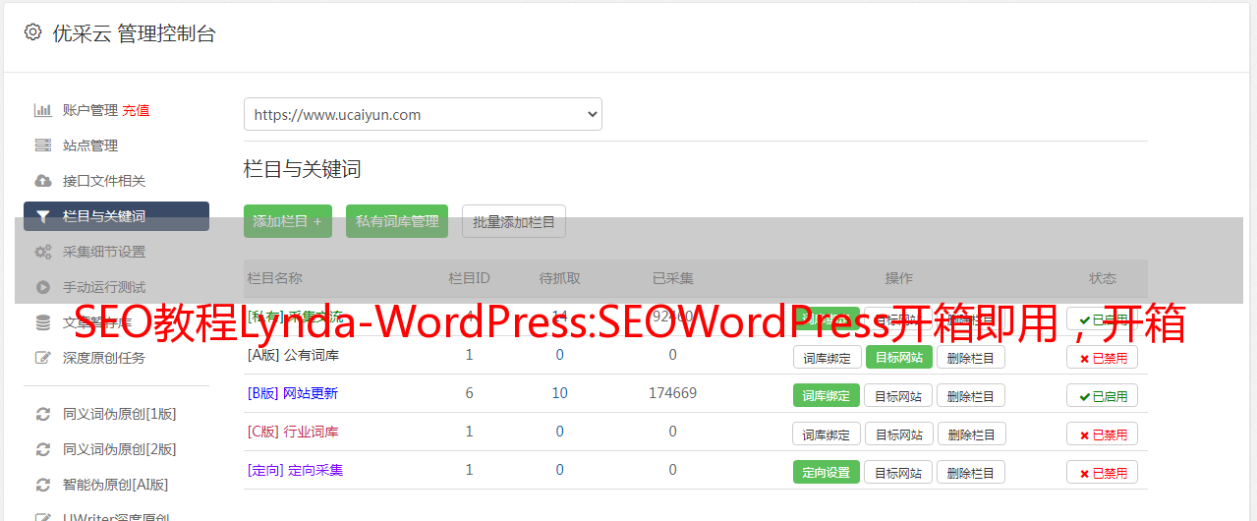The image size is (1257, 521).
Task: Click the 栏目与关键词 page heading
Action: (x=302, y=169)
